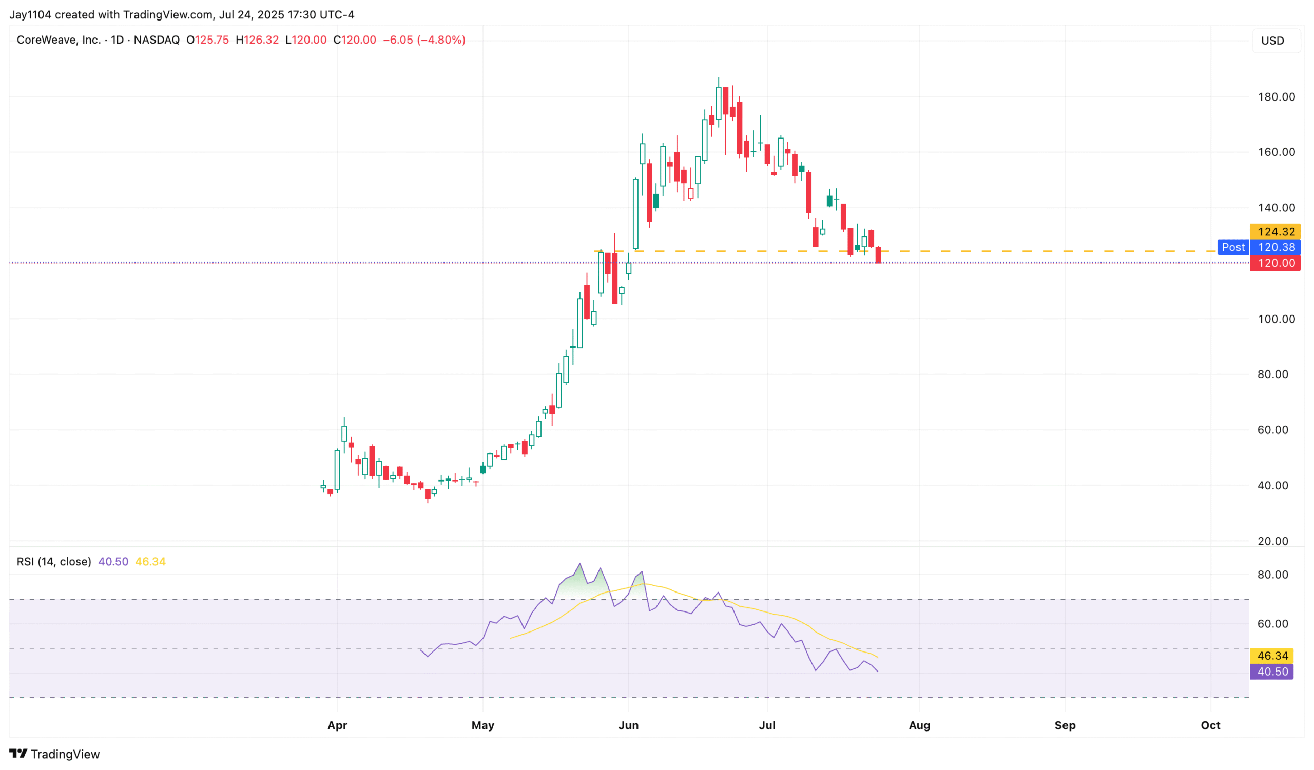
Task: Click the purple RSI value 40.50 in legend
Action: pos(113,562)
